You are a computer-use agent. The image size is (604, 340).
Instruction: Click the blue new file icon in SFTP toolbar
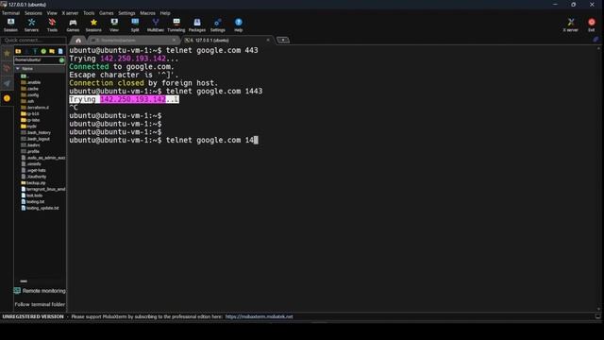60,51
